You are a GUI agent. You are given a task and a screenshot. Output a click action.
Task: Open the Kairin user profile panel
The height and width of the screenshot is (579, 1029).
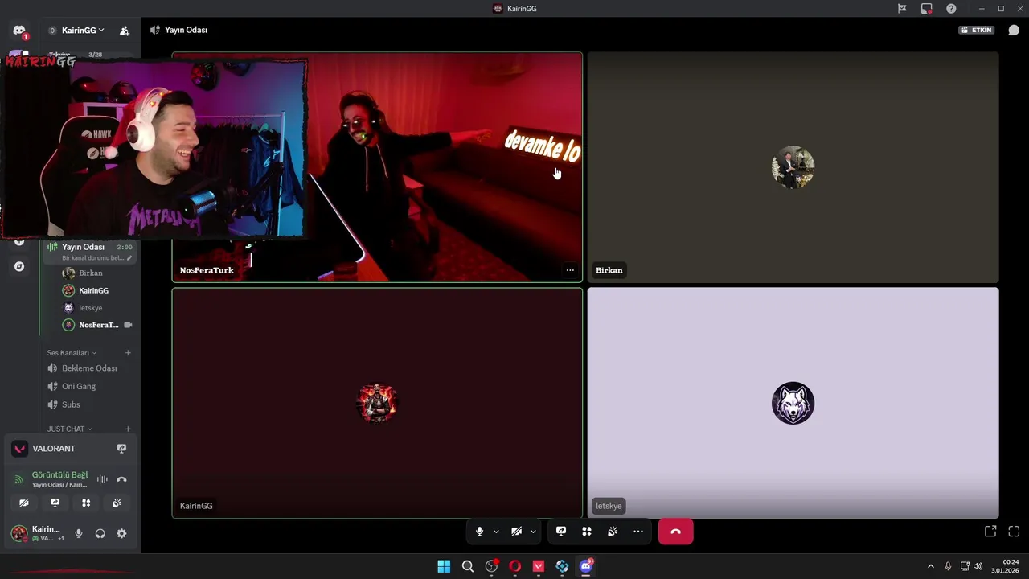[x=37, y=533]
